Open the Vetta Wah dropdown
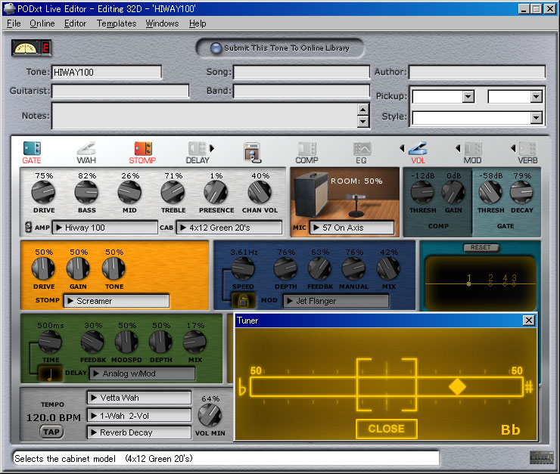 click(139, 398)
